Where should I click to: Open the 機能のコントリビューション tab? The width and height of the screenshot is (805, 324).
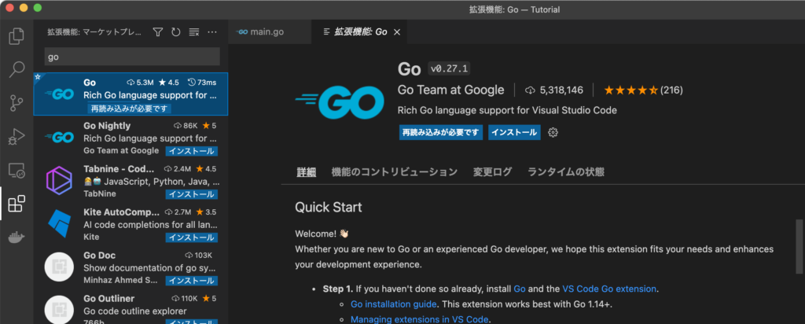pos(395,172)
